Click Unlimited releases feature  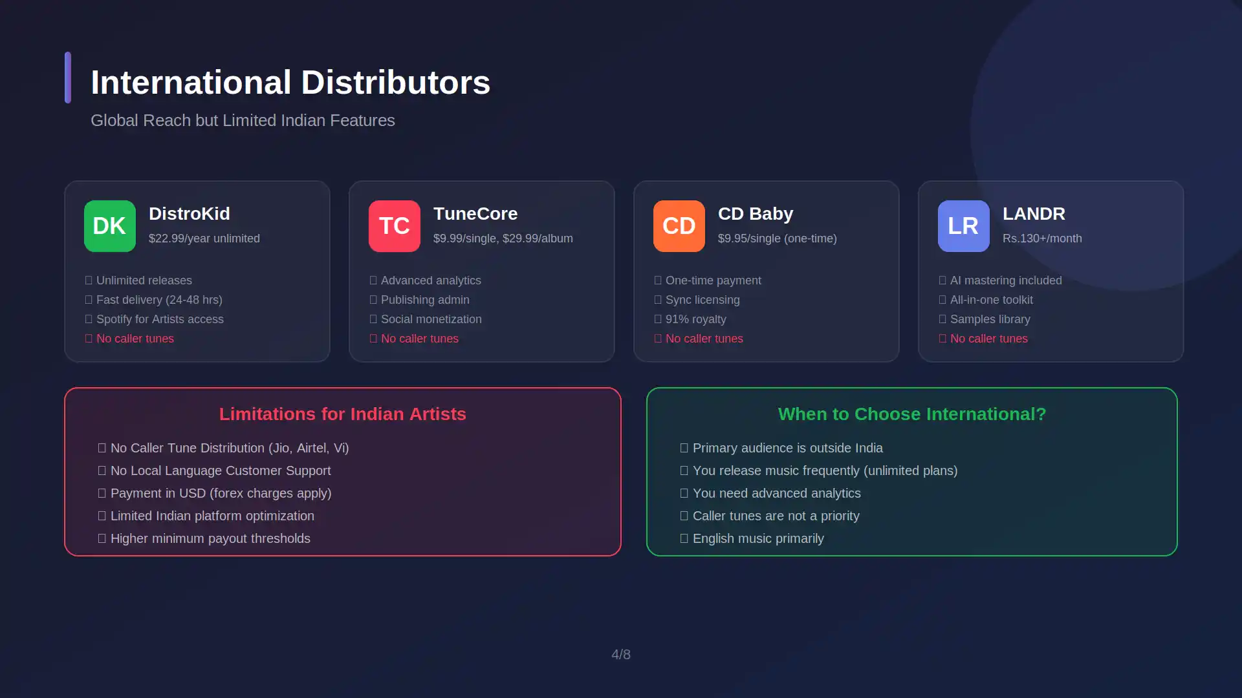click(x=138, y=280)
